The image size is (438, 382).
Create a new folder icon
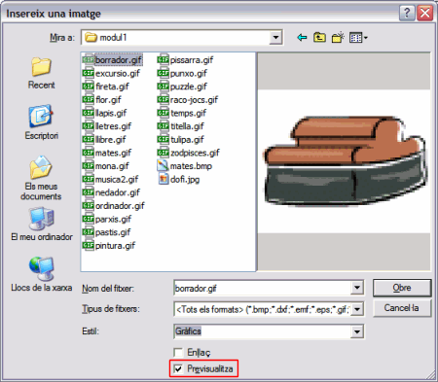click(x=338, y=38)
